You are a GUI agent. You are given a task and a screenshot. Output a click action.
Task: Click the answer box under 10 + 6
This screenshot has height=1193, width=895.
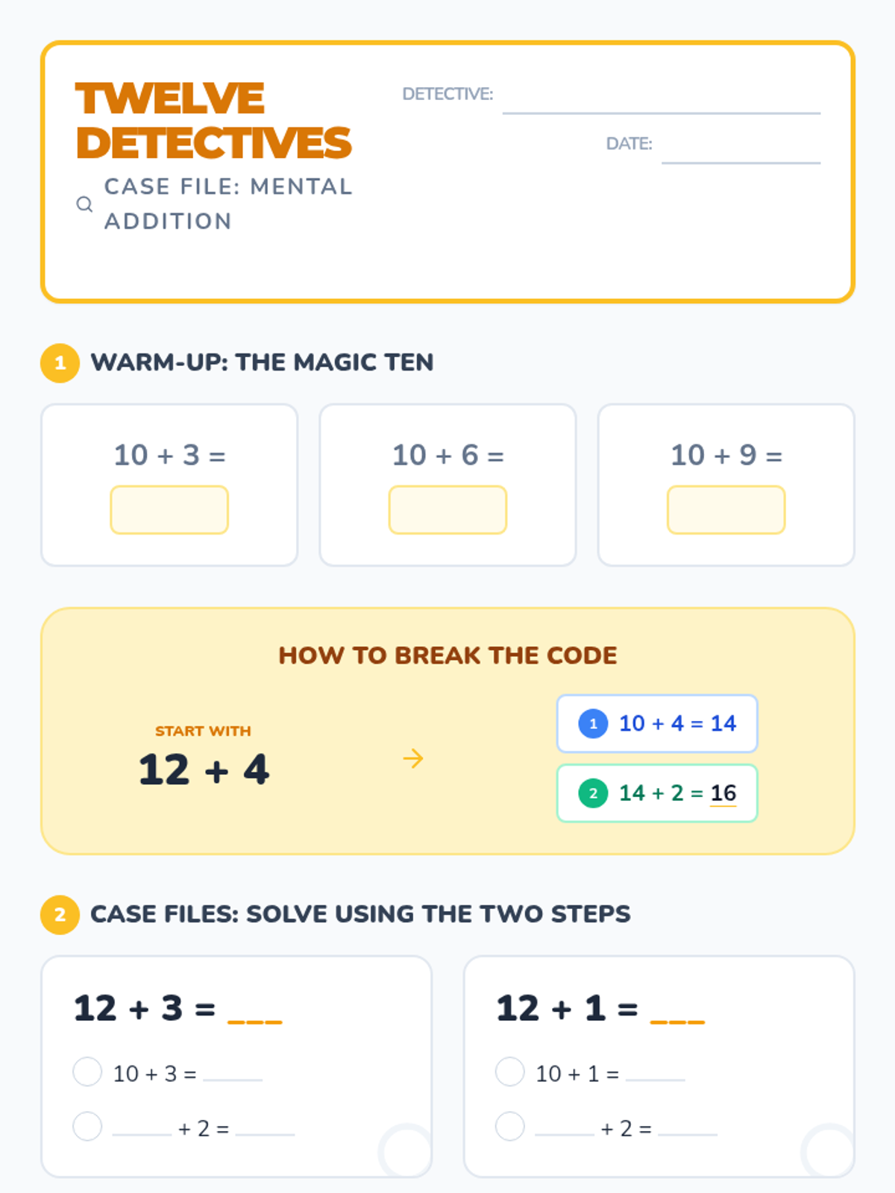447,510
